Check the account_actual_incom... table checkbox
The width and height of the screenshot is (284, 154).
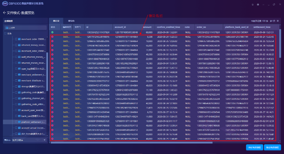point(16,128)
